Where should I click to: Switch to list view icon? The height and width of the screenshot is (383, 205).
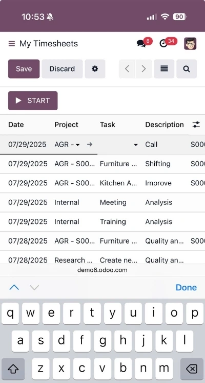tap(164, 69)
